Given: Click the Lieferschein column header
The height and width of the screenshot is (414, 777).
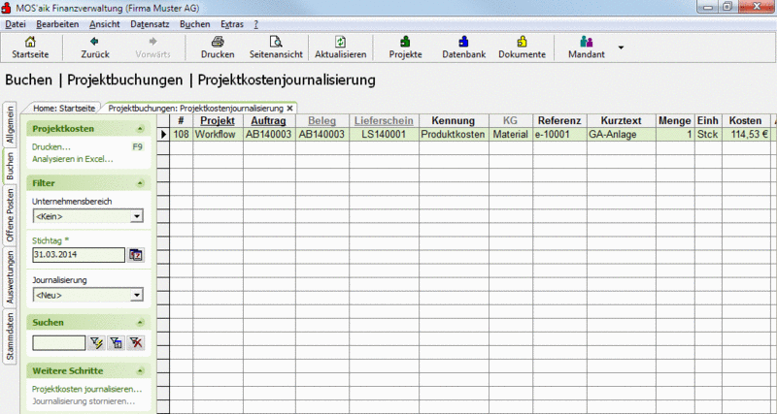Looking at the screenshot, I should (x=384, y=120).
